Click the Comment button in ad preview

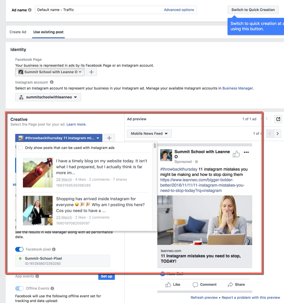(x=205, y=284)
